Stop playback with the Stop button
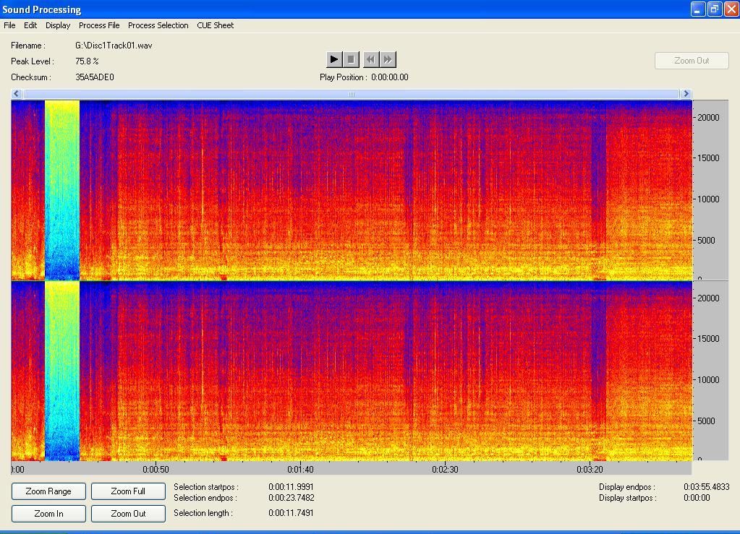 tap(351, 59)
